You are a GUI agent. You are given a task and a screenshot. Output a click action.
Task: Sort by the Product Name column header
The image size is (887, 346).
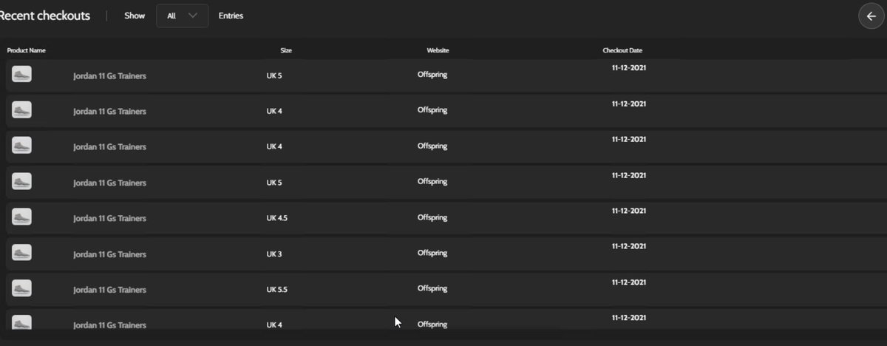tap(27, 50)
